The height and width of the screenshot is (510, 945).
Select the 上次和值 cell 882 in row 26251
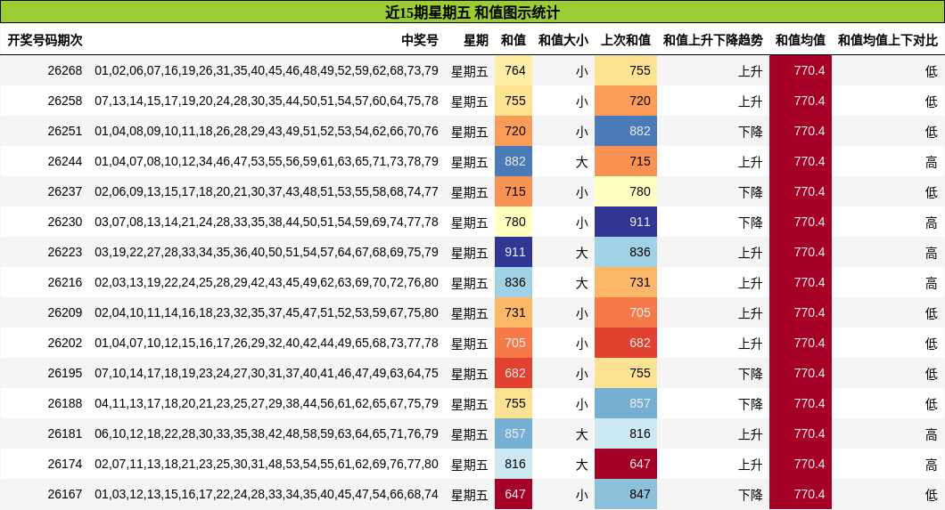click(x=626, y=131)
